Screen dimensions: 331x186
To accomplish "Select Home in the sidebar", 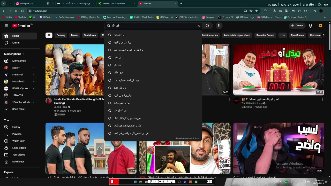I will click(x=20, y=36).
